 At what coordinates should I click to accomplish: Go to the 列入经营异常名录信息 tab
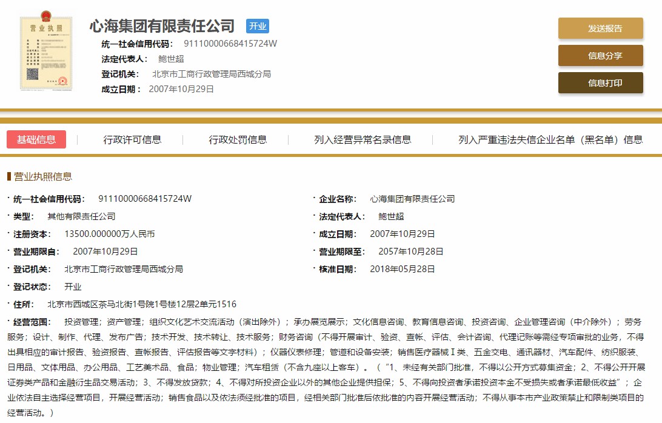tap(363, 139)
